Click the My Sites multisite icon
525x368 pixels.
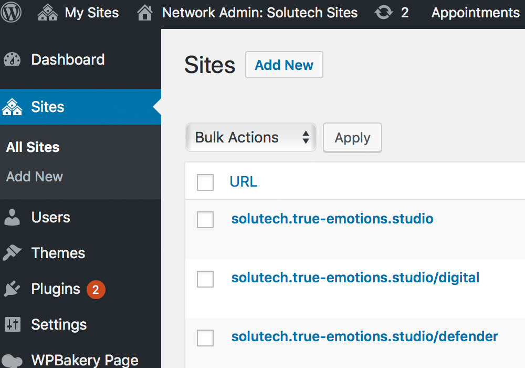pos(48,13)
